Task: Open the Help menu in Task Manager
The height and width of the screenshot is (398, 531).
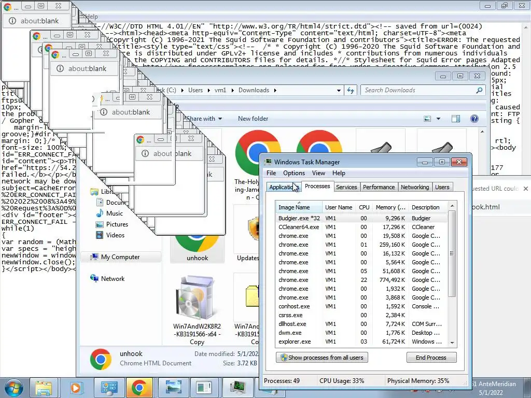Action: (x=339, y=173)
